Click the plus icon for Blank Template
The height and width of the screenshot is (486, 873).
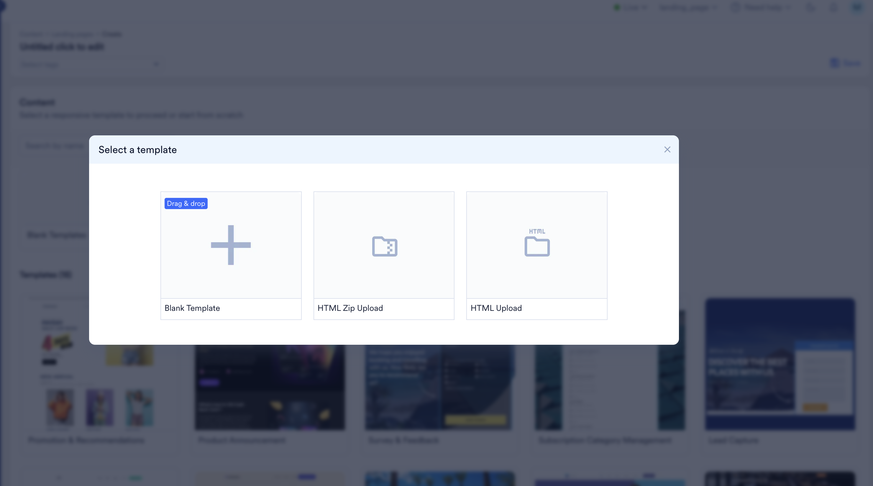point(231,245)
